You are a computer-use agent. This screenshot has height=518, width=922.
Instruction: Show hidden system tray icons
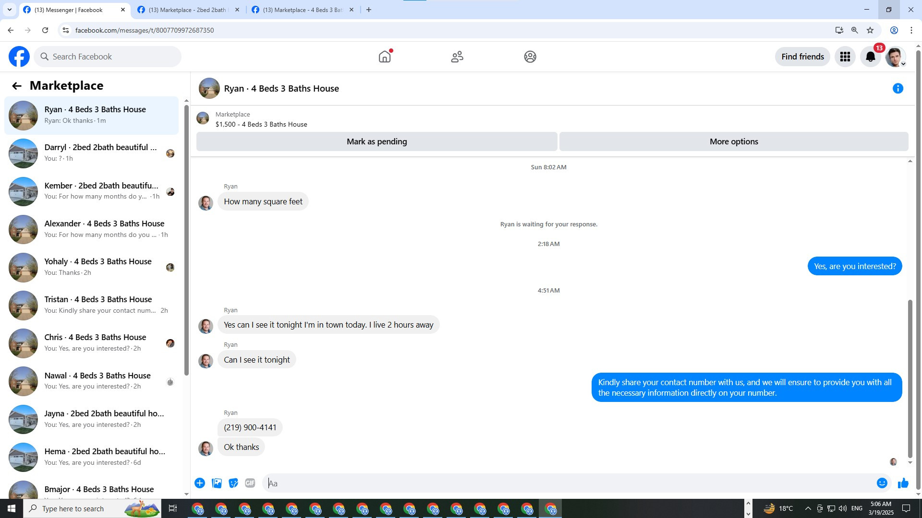(x=808, y=508)
